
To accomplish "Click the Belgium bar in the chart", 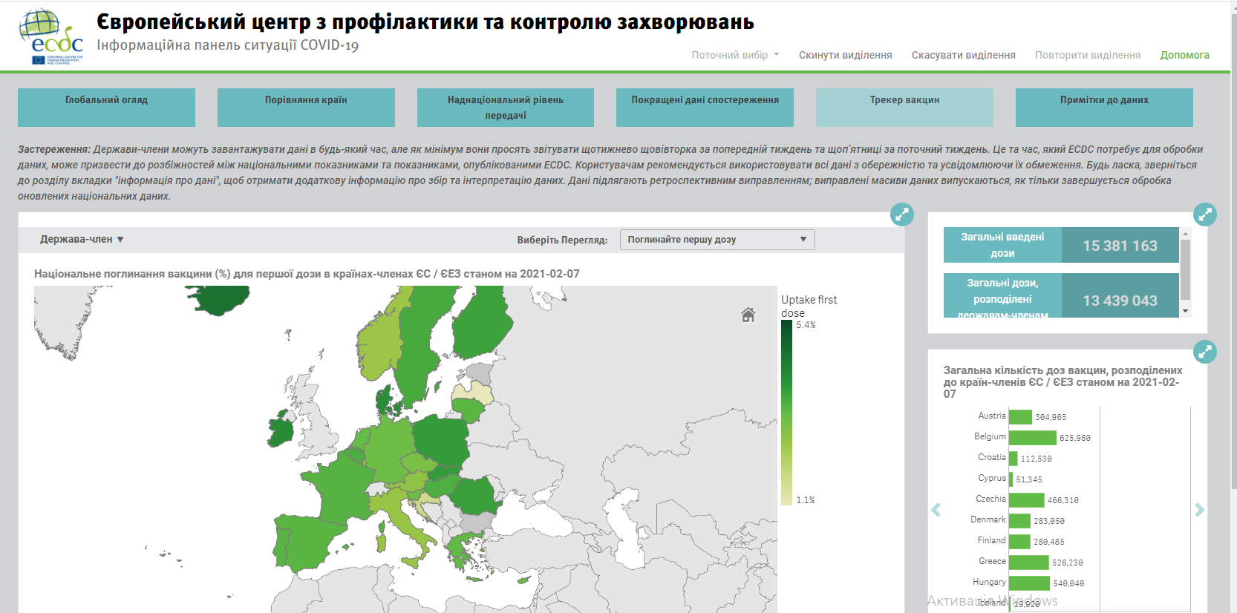I will click(1032, 438).
